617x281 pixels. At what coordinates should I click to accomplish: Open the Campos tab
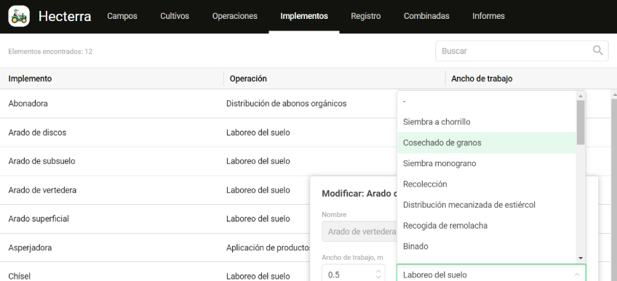pyautogui.click(x=122, y=16)
